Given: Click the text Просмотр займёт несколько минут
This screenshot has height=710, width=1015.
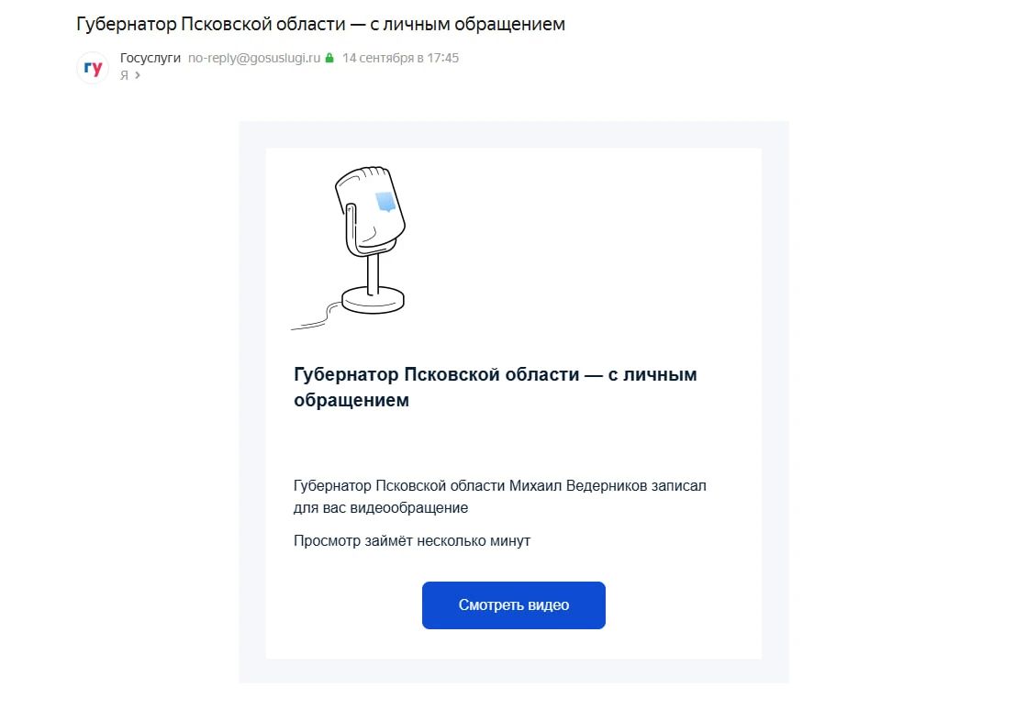Looking at the screenshot, I should pyautogui.click(x=412, y=540).
